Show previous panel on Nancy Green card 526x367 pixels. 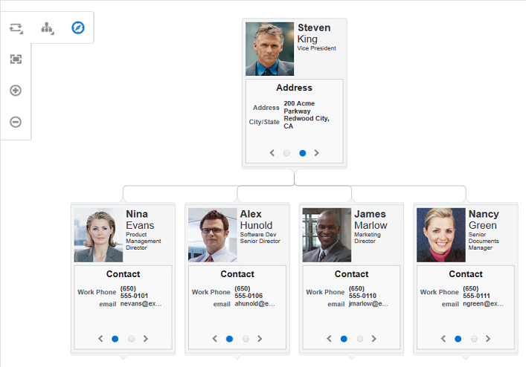point(443,339)
